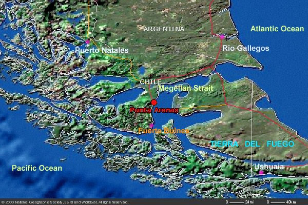Click the Puerto Natales text label
This screenshot has height=205, width=308.
coord(102,50)
